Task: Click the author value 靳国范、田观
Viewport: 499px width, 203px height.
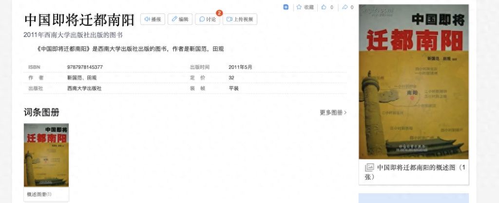Action: [82, 78]
